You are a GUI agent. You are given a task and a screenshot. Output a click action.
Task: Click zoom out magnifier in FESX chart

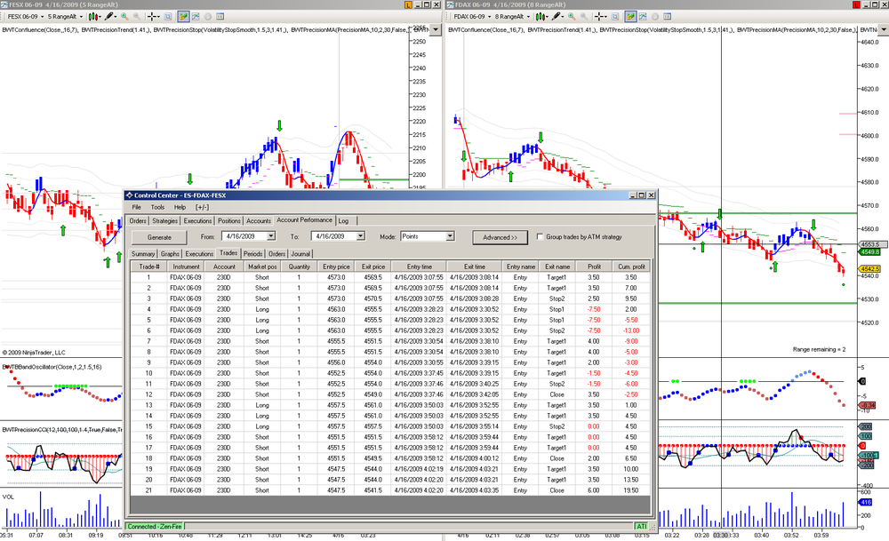pos(137,16)
